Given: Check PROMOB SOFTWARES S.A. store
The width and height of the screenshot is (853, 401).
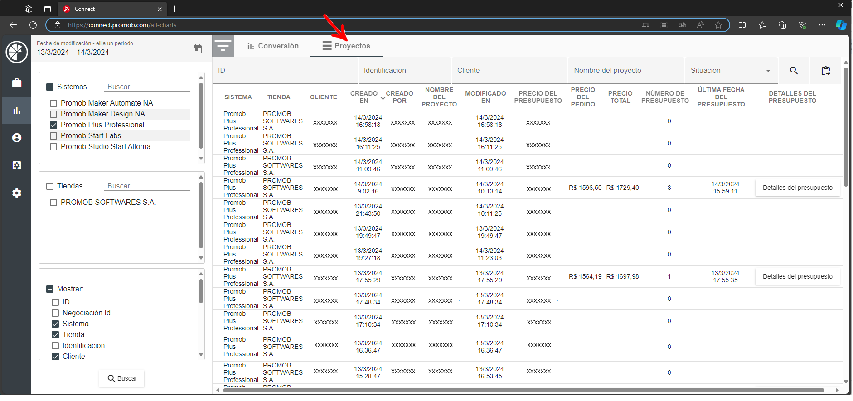Looking at the screenshot, I should 53,203.
